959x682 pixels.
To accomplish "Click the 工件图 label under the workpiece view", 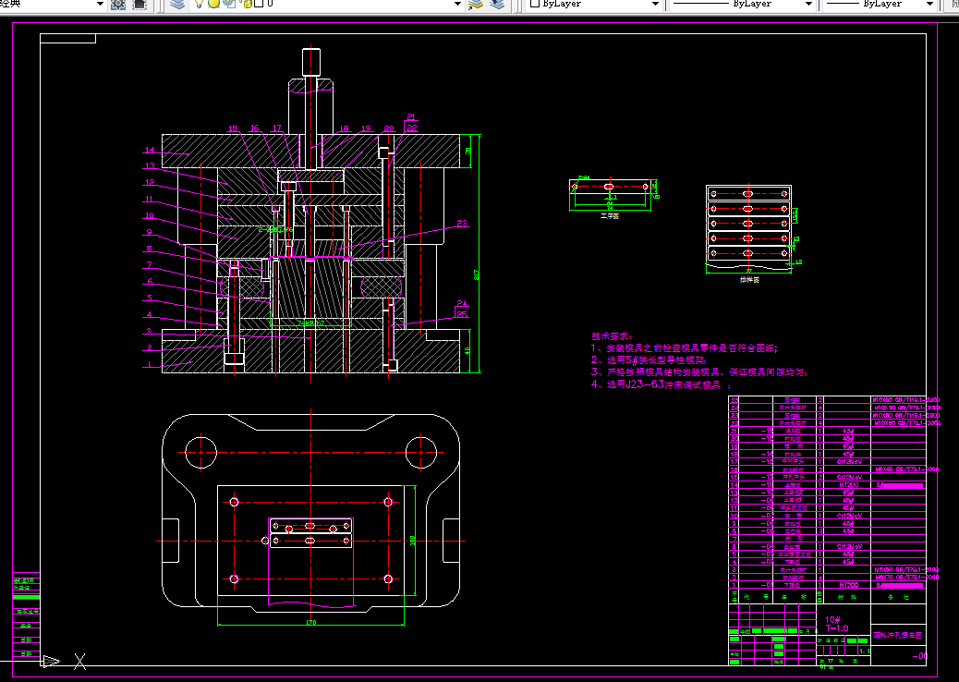I will 610,216.
